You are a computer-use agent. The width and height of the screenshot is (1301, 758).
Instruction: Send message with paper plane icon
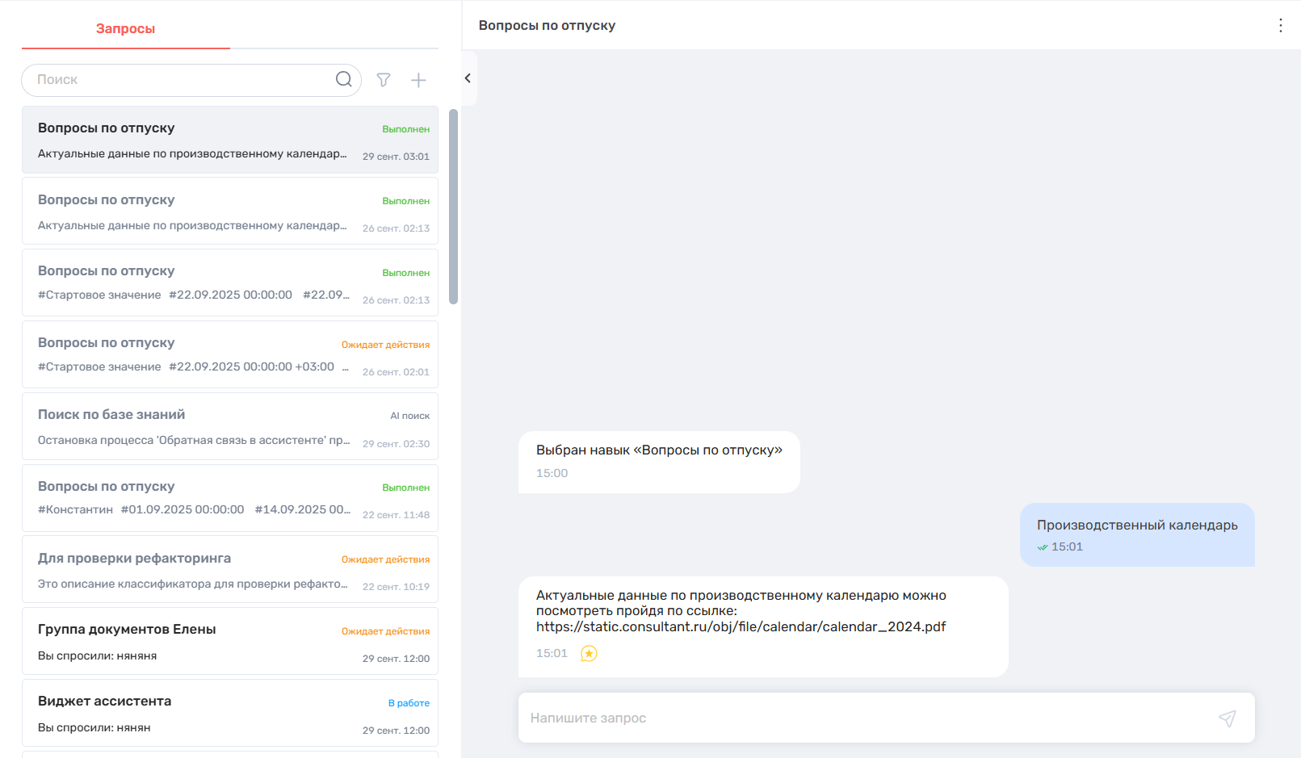tap(1227, 718)
